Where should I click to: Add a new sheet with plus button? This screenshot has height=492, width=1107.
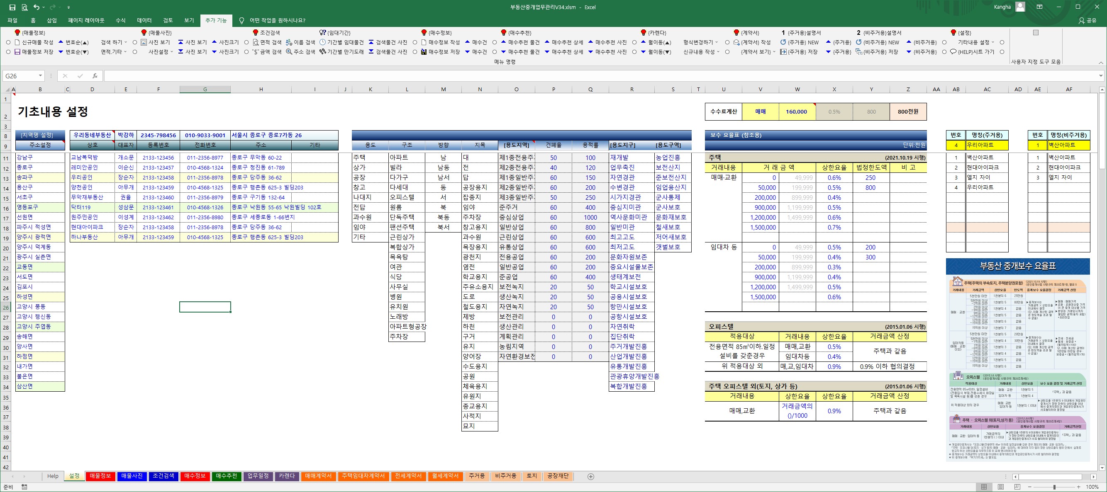point(590,477)
